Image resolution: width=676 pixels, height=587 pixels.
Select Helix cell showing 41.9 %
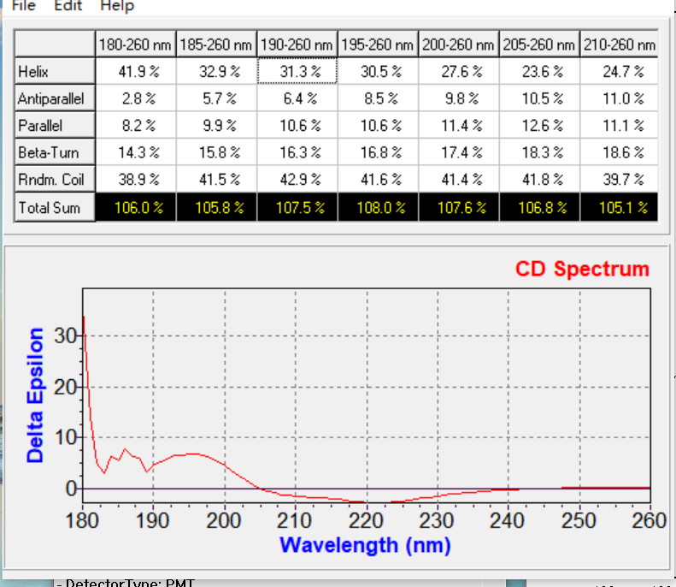[x=135, y=71]
